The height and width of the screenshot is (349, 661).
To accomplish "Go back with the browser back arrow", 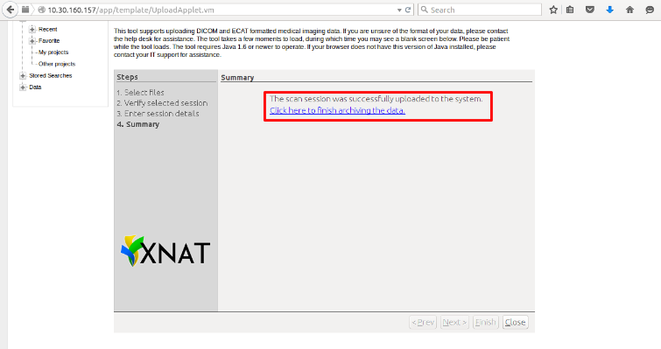I will (x=11, y=10).
